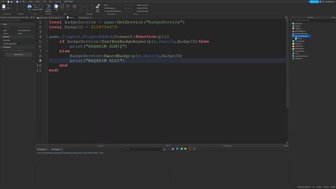Viewport: 336px width, 189px height.
Task: Click the Workspace globe icon in Explorer
Action: click(293, 24)
